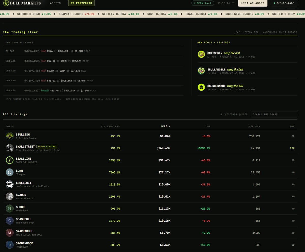Click the $BURGERNAUT burger icon
Screen dimensions: 305x252
[201, 87]
